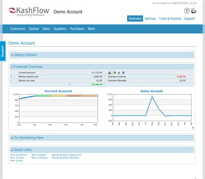Click the green reconcile tick icon

coord(119,73)
